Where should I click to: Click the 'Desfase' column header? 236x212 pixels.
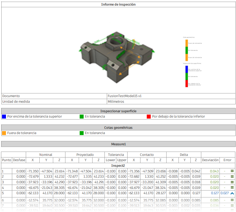[19, 160]
